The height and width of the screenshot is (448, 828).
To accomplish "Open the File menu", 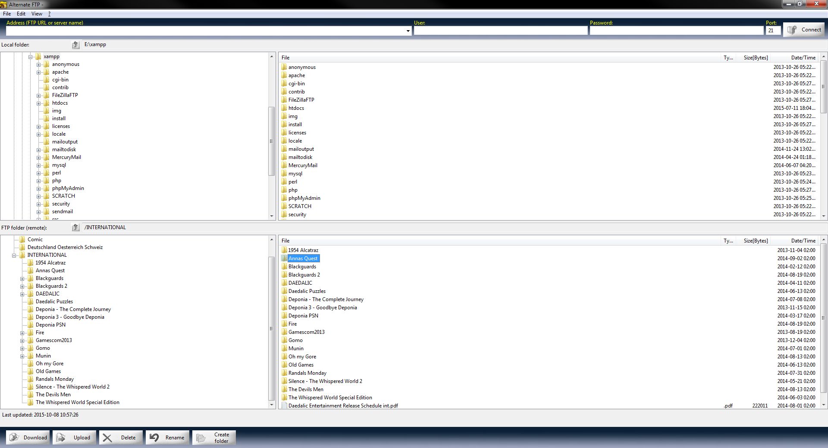I will 6,13.
